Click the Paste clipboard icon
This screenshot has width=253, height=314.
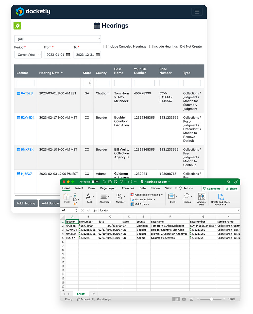coord(66,197)
